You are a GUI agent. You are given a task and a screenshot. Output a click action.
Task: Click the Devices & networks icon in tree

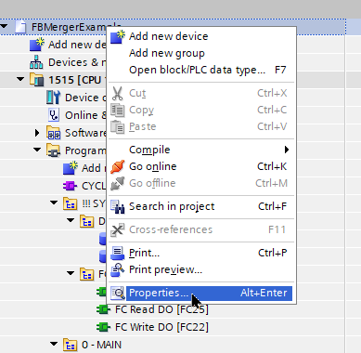36,62
